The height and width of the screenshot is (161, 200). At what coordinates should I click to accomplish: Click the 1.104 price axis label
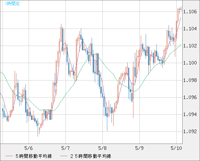(190, 29)
